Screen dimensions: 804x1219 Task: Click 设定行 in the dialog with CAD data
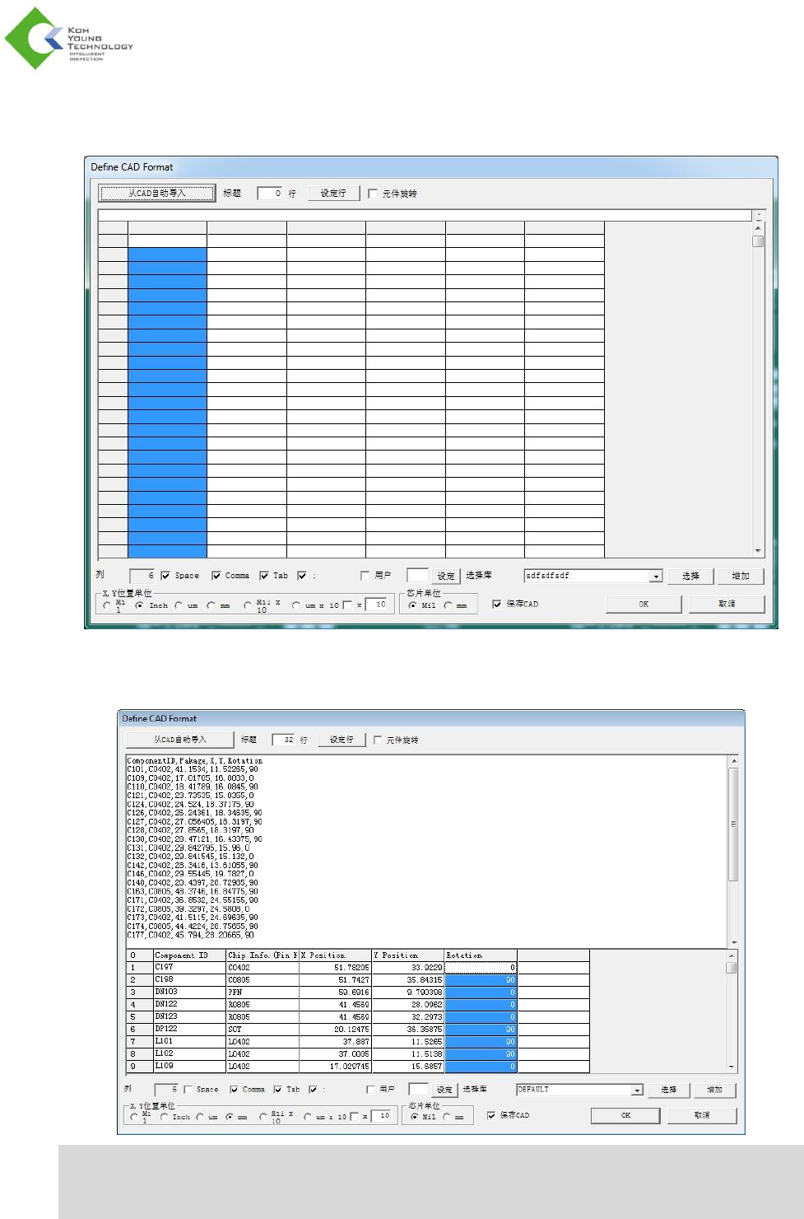coord(342,740)
